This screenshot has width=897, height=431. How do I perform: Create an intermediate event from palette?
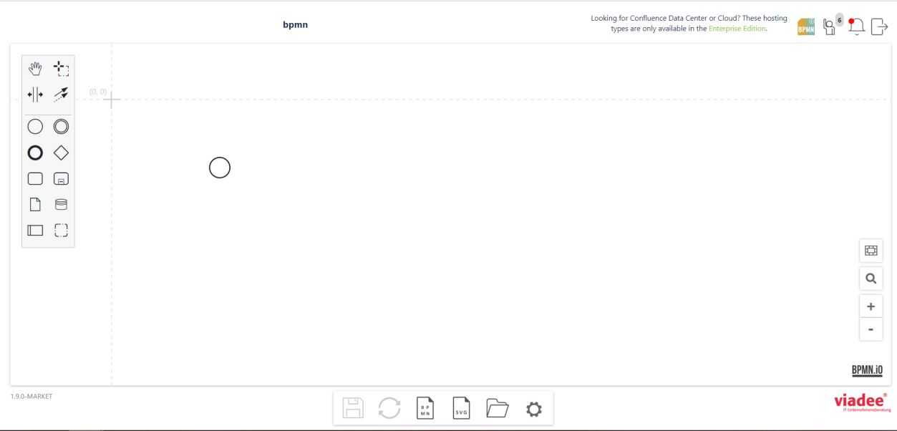[62, 127]
